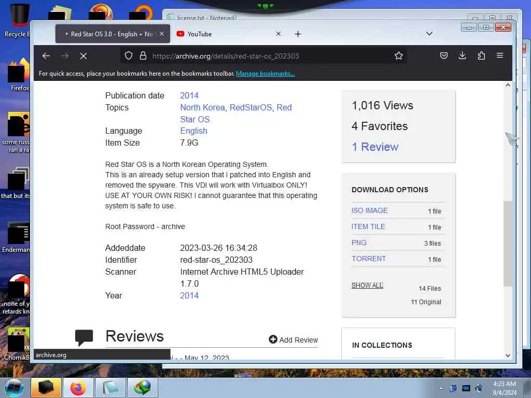Click the Reviews speech bubble icon
The width and height of the screenshot is (531, 398).
(84, 337)
